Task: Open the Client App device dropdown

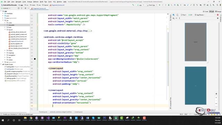Action: tap(152, 5)
